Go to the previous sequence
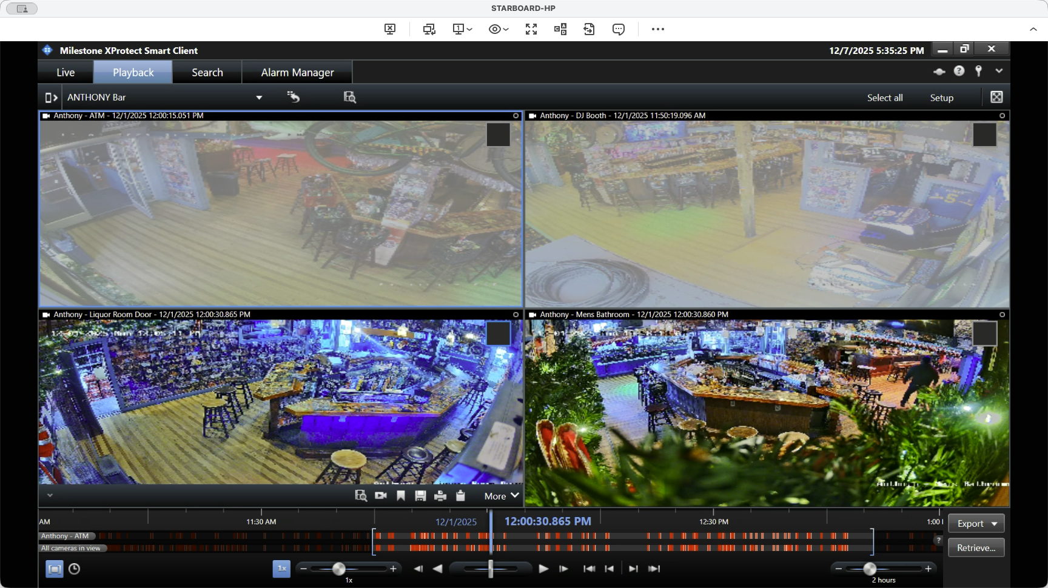This screenshot has height=588, width=1048. tap(610, 569)
